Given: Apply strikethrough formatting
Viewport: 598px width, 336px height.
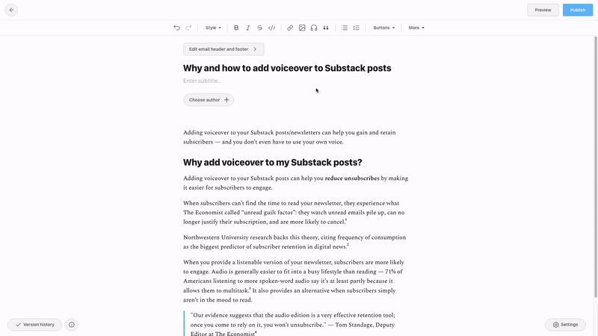Looking at the screenshot, I should pos(259,28).
